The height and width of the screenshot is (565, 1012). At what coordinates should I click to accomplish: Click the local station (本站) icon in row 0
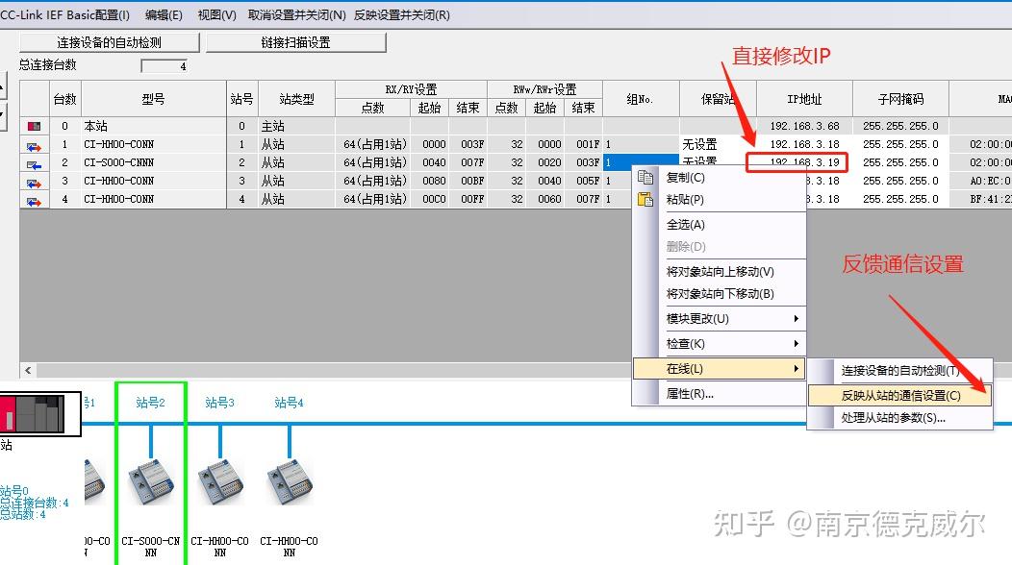[35, 126]
